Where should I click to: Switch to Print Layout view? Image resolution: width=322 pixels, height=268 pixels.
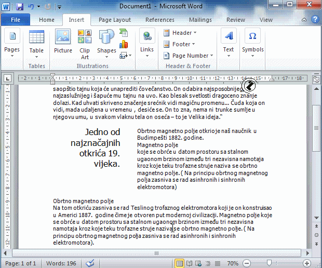(180, 263)
